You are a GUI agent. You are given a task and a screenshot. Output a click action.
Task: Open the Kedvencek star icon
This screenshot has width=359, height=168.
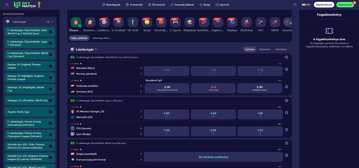(90, 22)
